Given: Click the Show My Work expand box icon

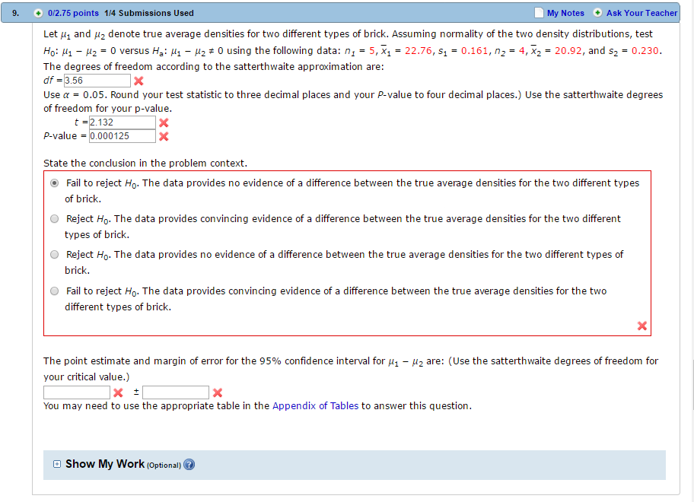Looking at the screenshot, I should point(56,464).
